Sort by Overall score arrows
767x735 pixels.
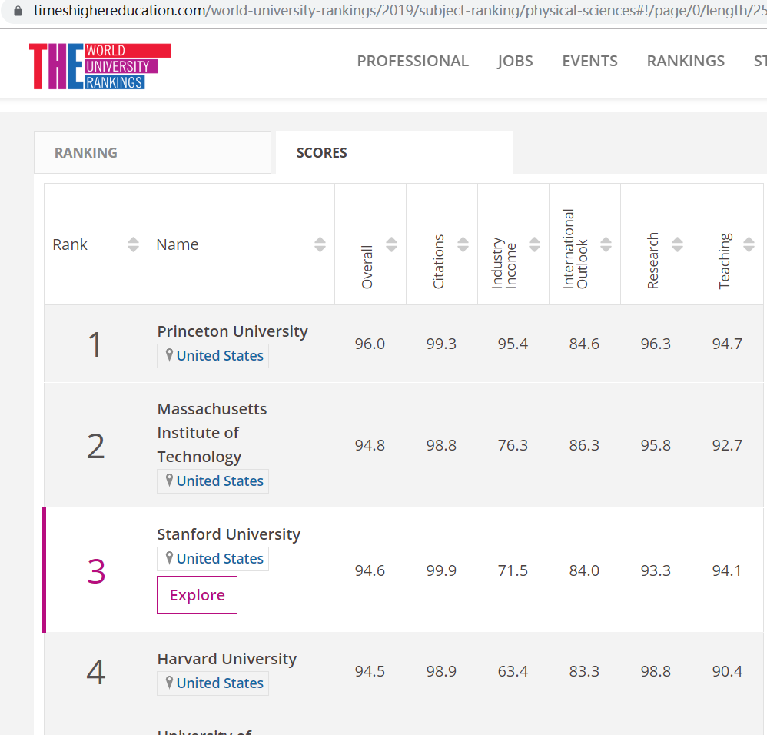click(391, 244)
